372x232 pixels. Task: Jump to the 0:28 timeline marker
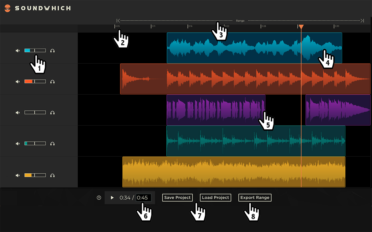click(263, 26)
